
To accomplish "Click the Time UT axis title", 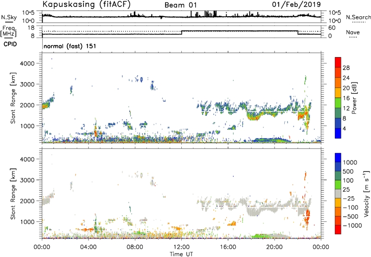I will point(181,254).
